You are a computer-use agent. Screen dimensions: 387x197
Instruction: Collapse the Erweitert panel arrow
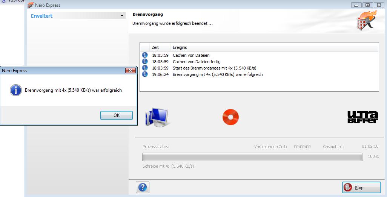coord(122,15)
